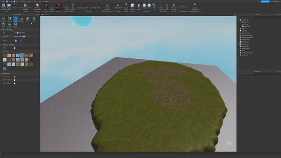
Task: Pick the Leafy Grass material swatch
Action: tap(31, 64)
